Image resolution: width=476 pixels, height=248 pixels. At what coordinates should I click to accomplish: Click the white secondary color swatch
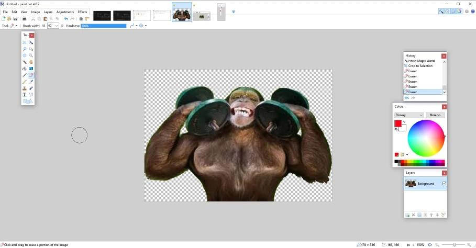(x=404, y=128)
